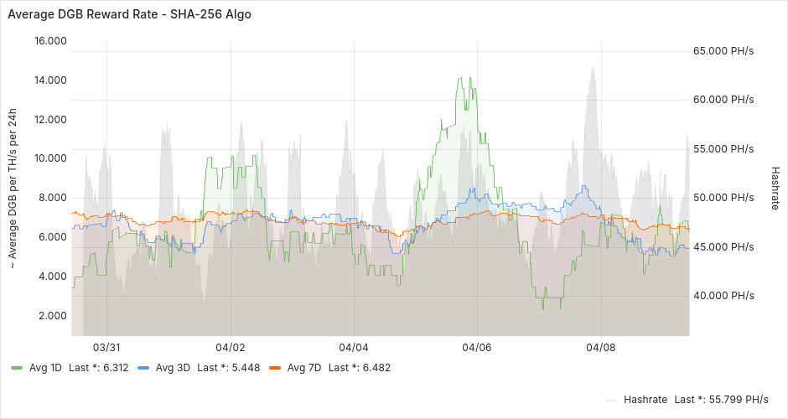Click the 16.000 tick on left y-axis
Image resolution: width=788 pixels, height=419 pixels.
49,41
